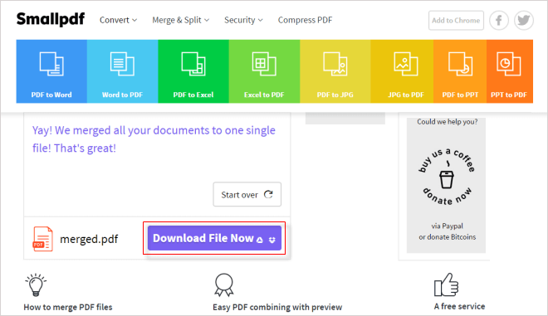Go to Compress PDF
The width and height of the screenshot is (548, 316).
coord(305,20)
